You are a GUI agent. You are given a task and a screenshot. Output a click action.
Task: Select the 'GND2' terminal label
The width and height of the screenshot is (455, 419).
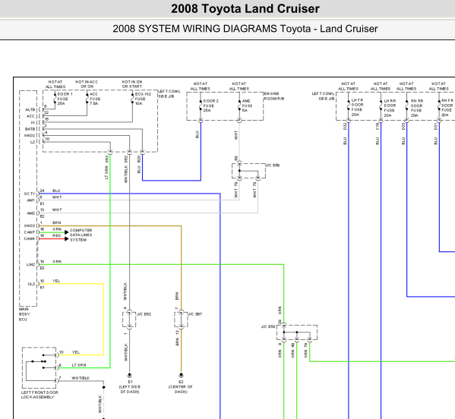click(30, 135)
